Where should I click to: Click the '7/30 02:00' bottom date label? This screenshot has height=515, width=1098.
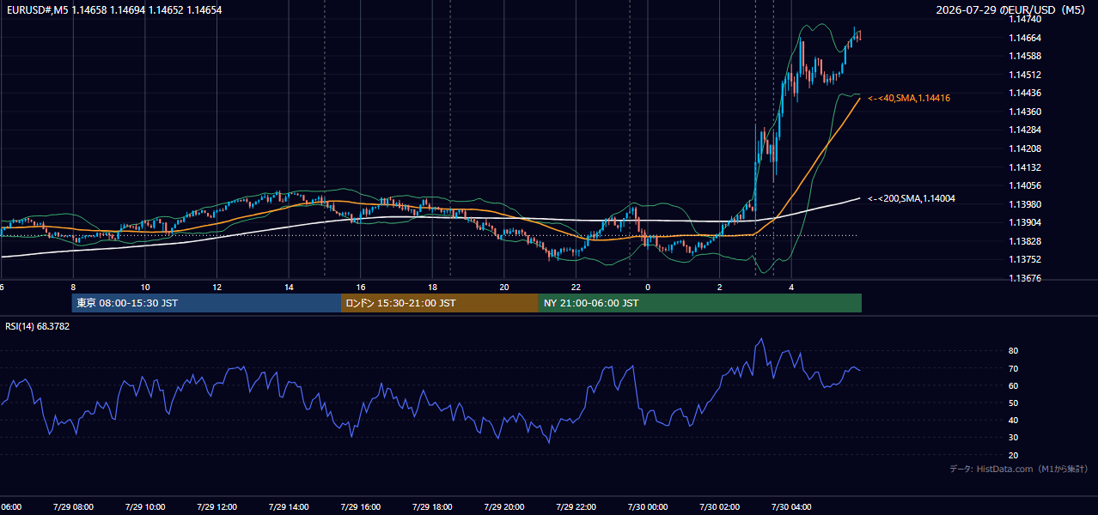pos(719,506)
